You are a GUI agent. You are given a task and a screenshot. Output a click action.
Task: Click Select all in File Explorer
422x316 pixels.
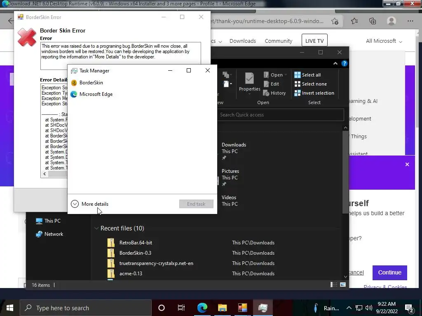307,75
